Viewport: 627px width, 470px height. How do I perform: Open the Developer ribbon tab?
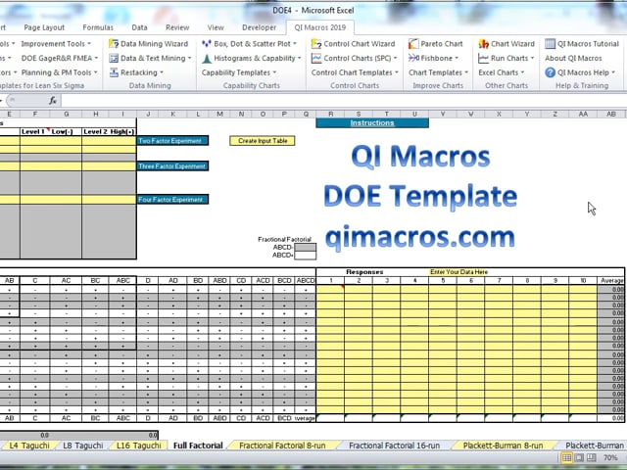click(x=259, y=27)
